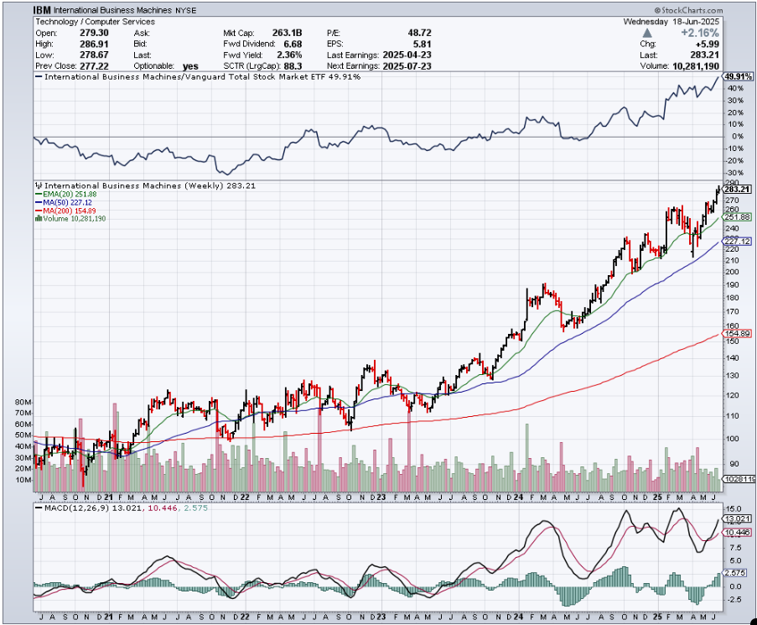Viewport: 757px width, 625px height.
Task: Click the blue 227.12 MA tag on the price axis
Action: pos(737,241)
